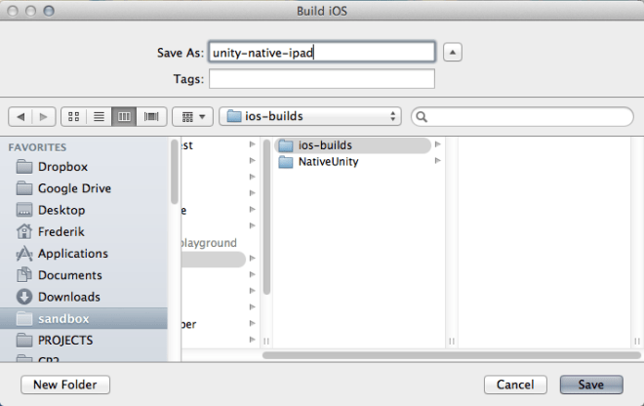Expand the NativeUnity folder arrow
644x406 pixels.
point(438,161)
